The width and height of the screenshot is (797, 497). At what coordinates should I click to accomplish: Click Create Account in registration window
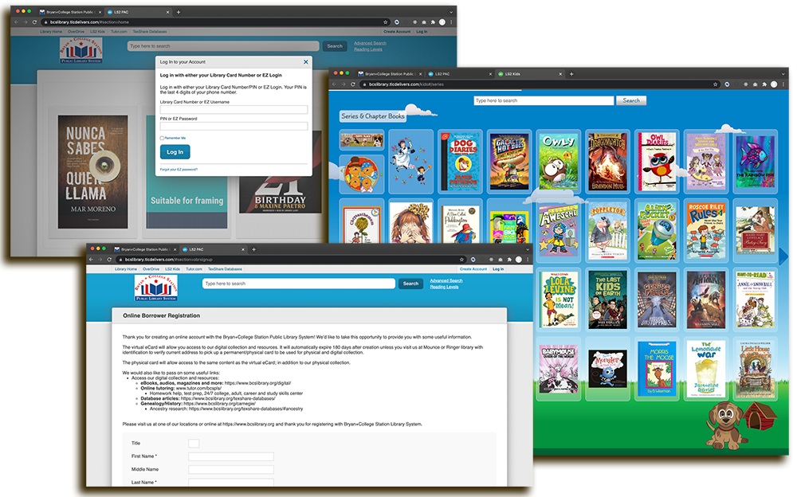[473, 269]
